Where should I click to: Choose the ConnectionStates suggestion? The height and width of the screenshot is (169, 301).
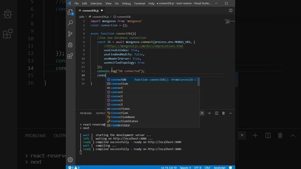151,121
